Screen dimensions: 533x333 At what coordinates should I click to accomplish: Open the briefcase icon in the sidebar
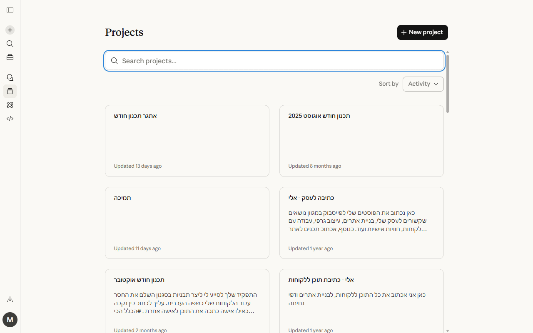pyautogui.click(x=10, y=57)
